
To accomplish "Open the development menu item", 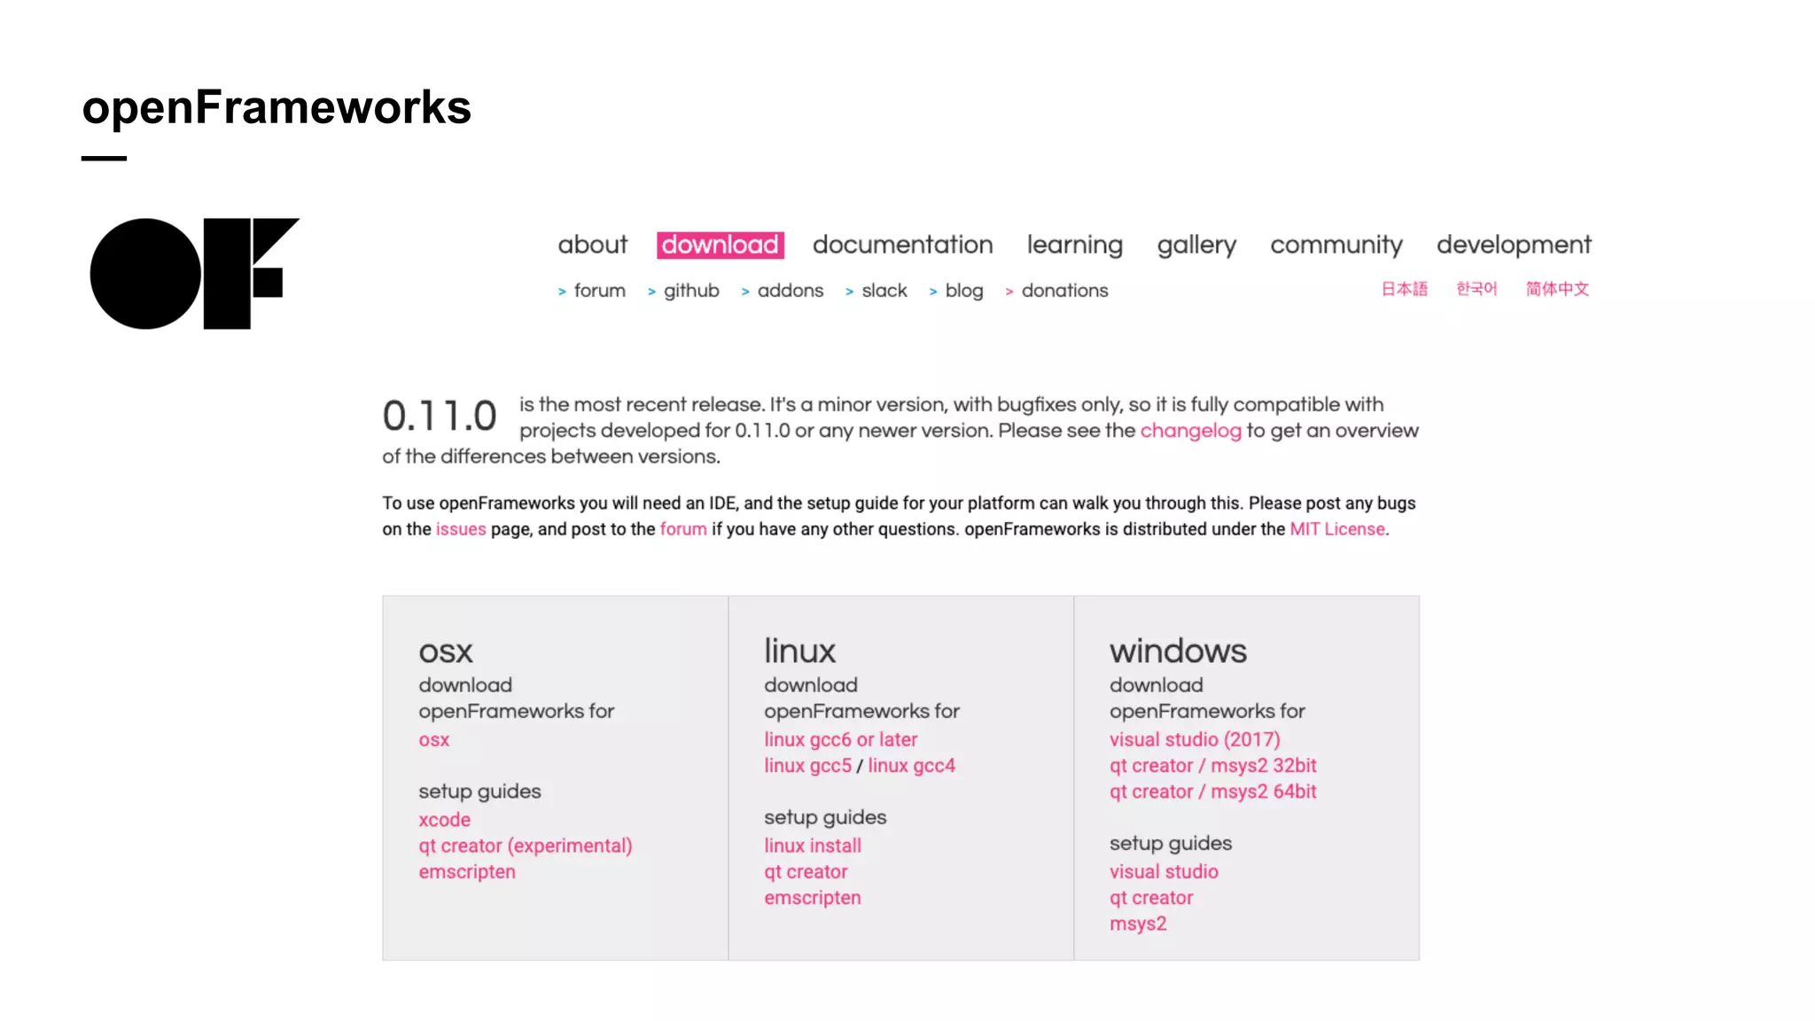I will click(1514, 245).
